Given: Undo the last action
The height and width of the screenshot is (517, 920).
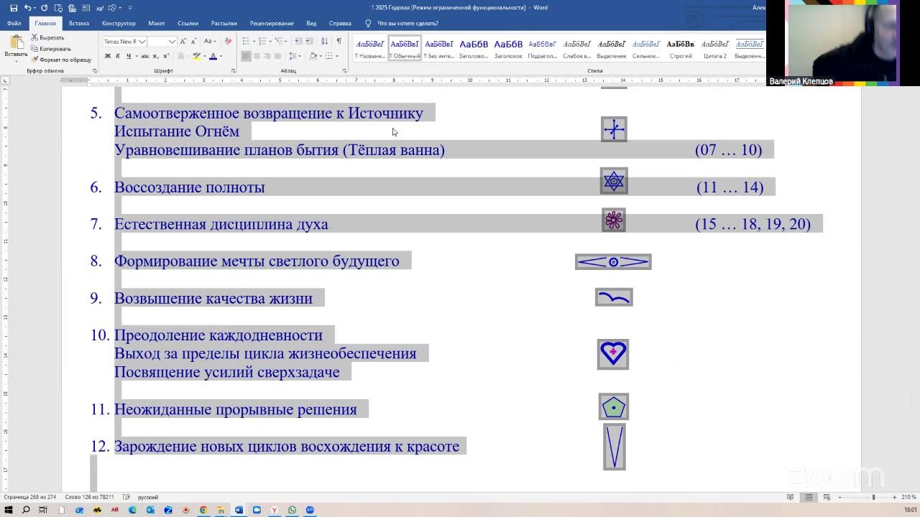Looking at the screenshot, I should pyautogui.click(x=27, y=8).
